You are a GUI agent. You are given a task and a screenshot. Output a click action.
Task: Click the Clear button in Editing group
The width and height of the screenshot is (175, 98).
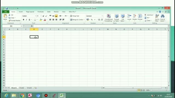[x=148, y=21]
